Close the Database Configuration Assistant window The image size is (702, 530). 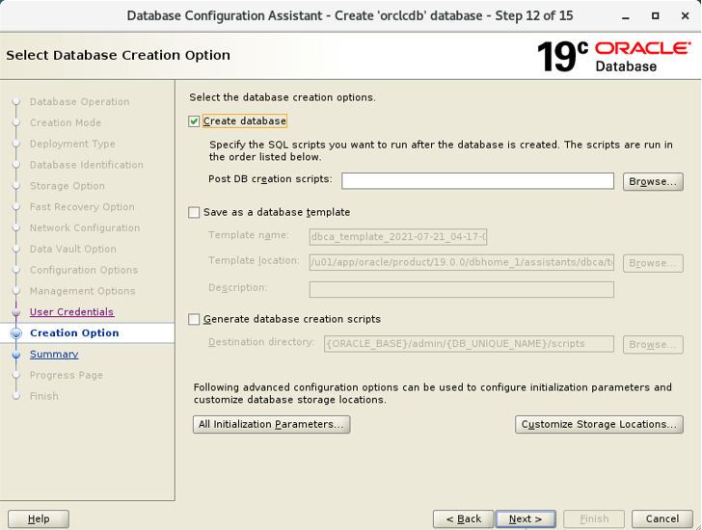685,16
